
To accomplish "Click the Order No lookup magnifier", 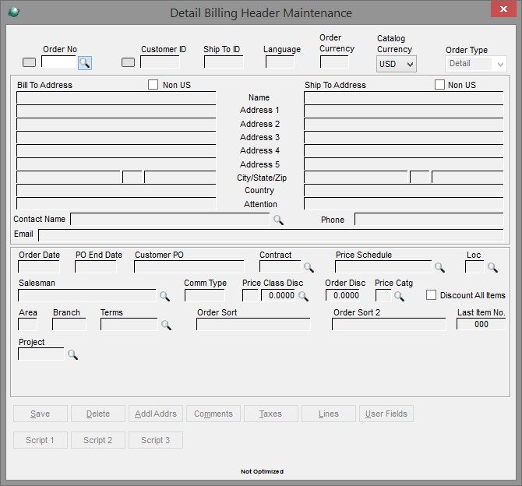I will click(85, 62).
